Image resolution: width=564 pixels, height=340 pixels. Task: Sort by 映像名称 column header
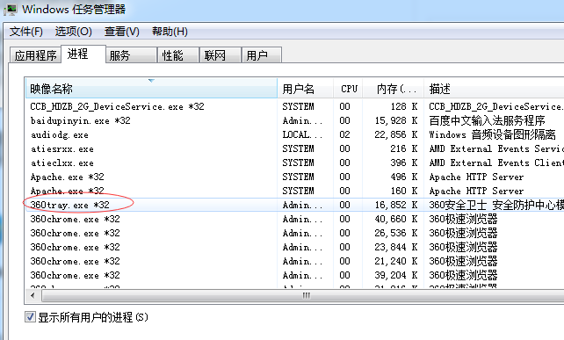tap(151, 89)
